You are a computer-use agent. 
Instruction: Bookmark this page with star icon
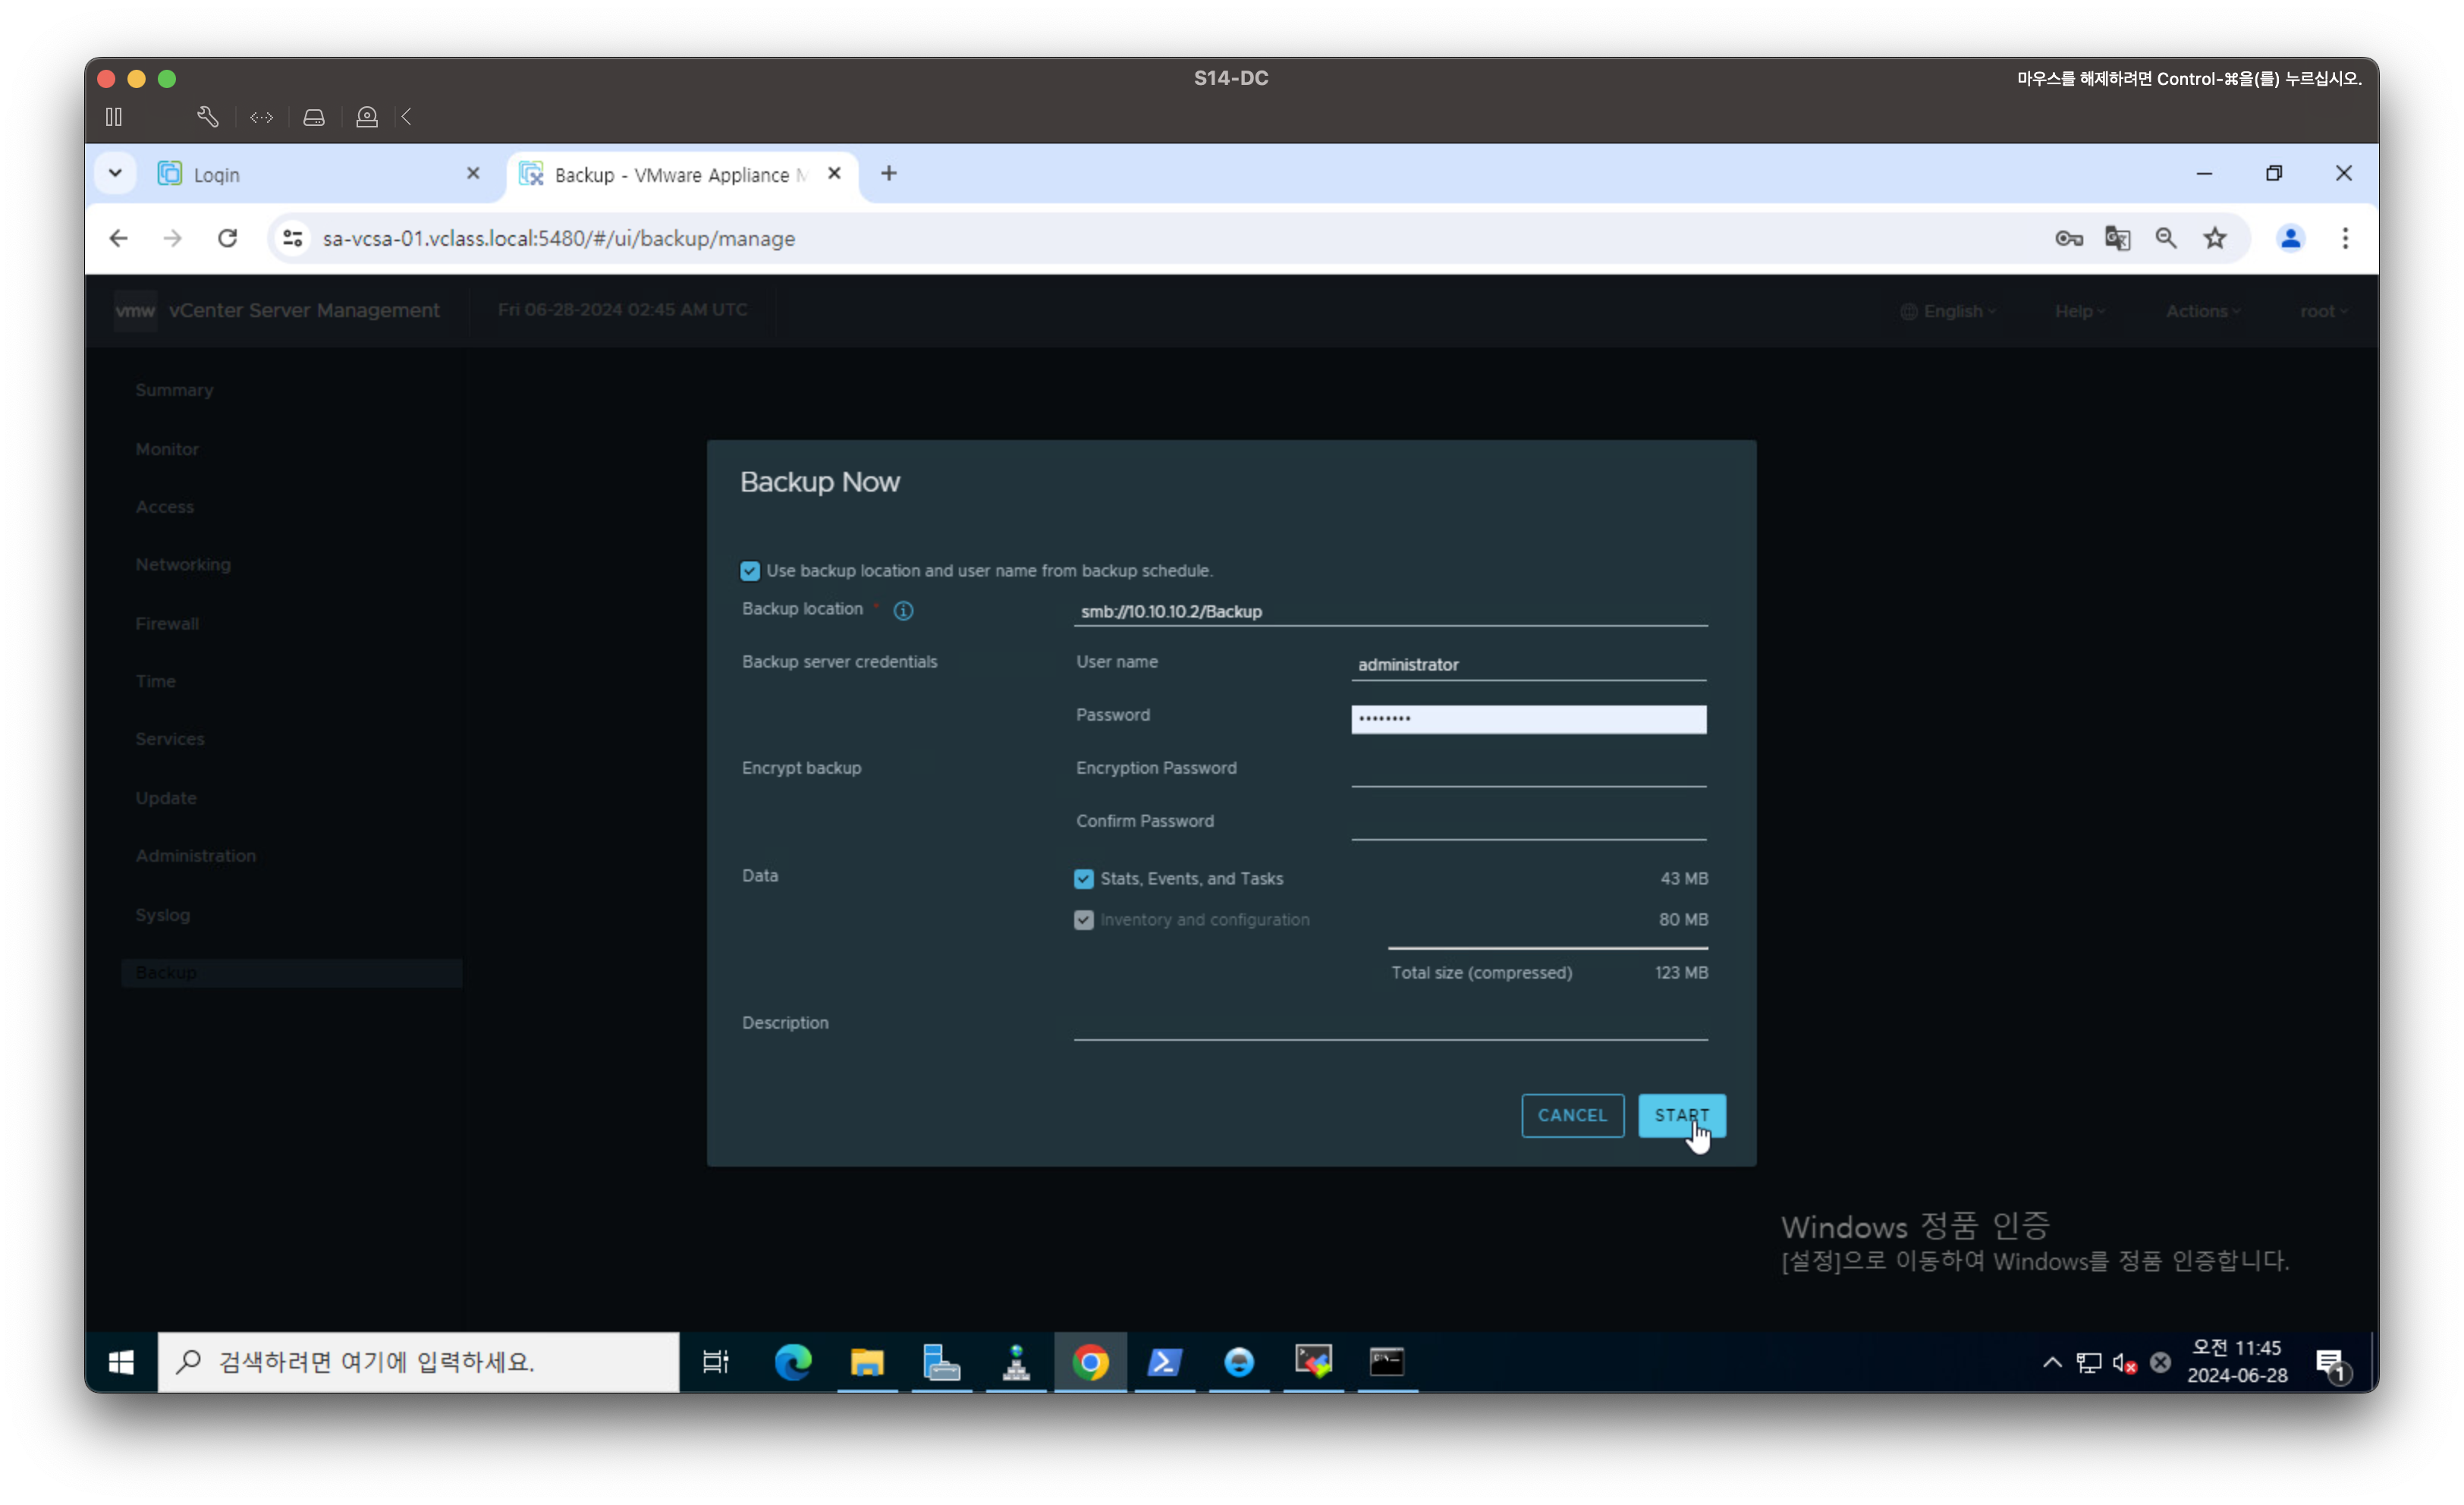tap(2215, 239)
